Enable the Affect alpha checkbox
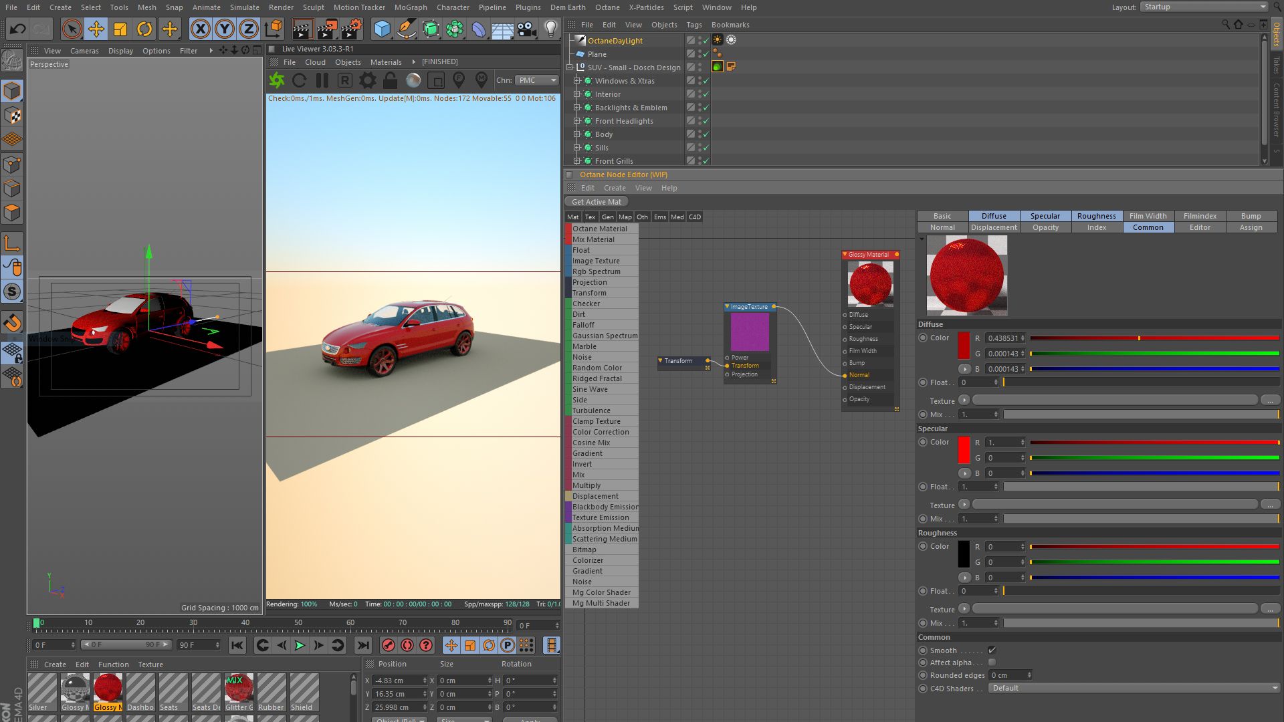 tap(992, 662)
